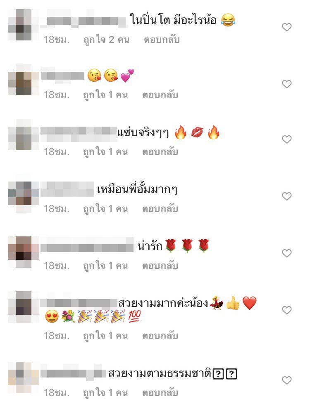Open avatar of the 'สวยงามมากค่ะน้อง' commenter
The image size is (310, 401).
[24, 307]
